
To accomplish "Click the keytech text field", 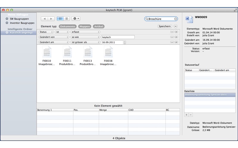I will [118, 37].
